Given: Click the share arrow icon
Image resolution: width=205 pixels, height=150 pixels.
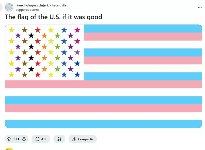Looking at the screenshot, I should click(x=74, y=139).
